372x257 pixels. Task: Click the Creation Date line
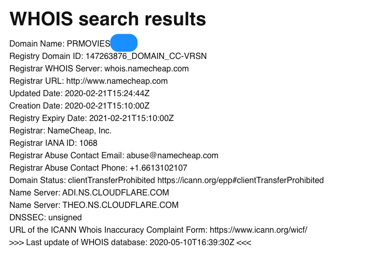tap(80, 105)
